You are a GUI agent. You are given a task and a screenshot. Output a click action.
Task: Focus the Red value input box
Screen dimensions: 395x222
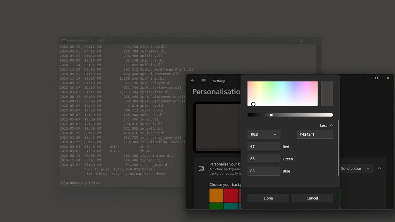pyautogui.click(x=264, y=147)
